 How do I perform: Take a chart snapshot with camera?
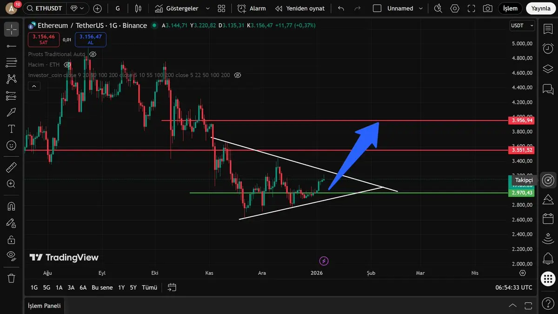coord(487,8)
